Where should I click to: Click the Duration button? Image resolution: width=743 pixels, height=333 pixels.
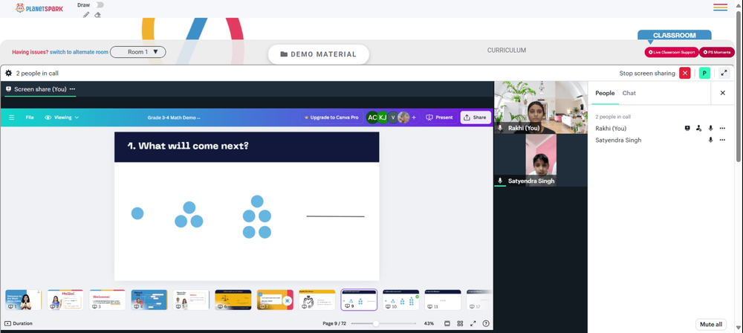[19, 323]
